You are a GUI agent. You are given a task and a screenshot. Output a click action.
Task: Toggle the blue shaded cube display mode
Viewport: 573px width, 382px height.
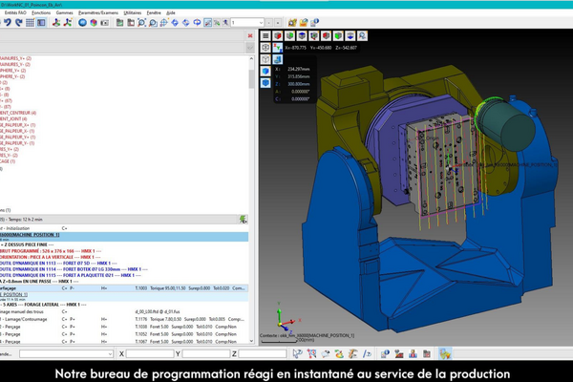point(266,71)
